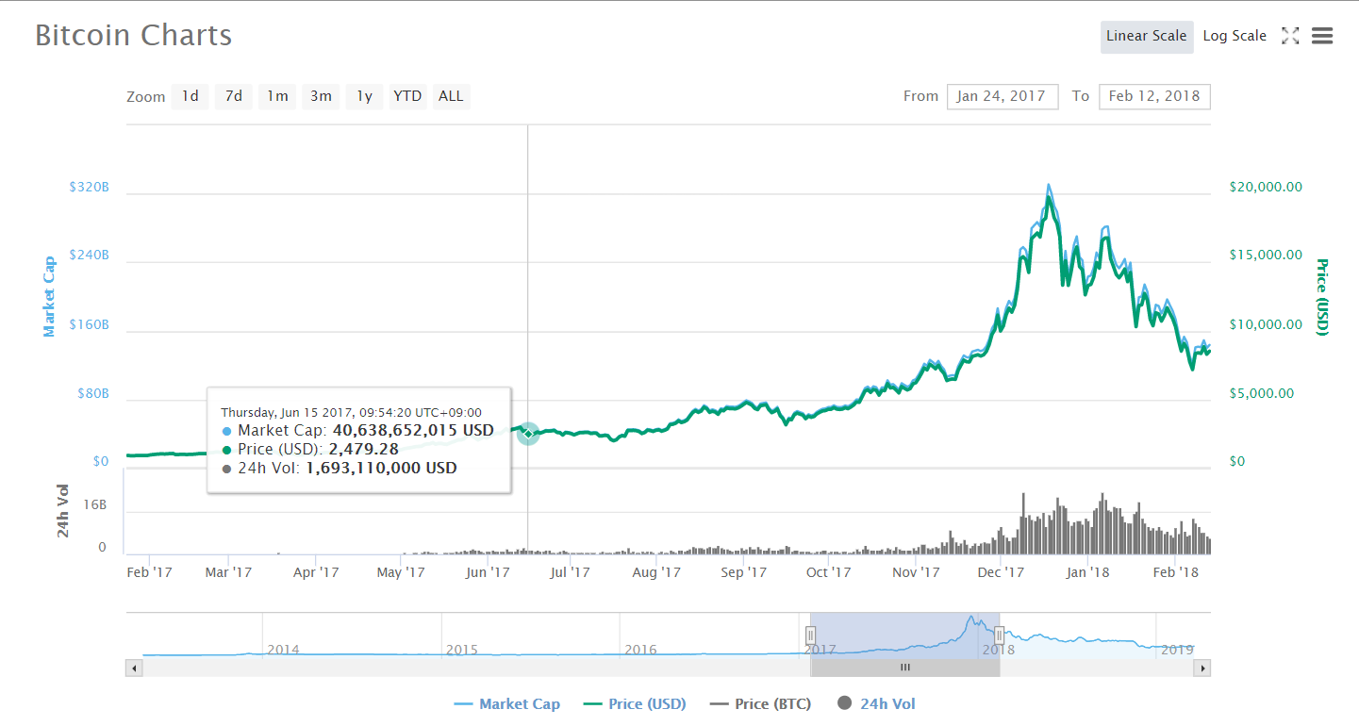Switch to Linear Scale
The image size is (1359, 726).
pyautogui.click(x=1147, y=36)
